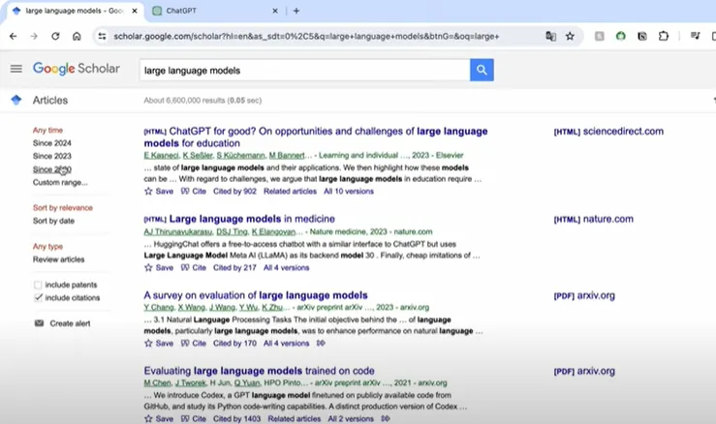
Task: Click the green extension icon
Action: tap(620, 36)
